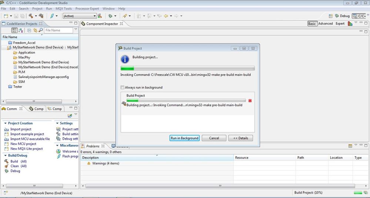Click hammer icon beside the Active combo box

point(100,16)
